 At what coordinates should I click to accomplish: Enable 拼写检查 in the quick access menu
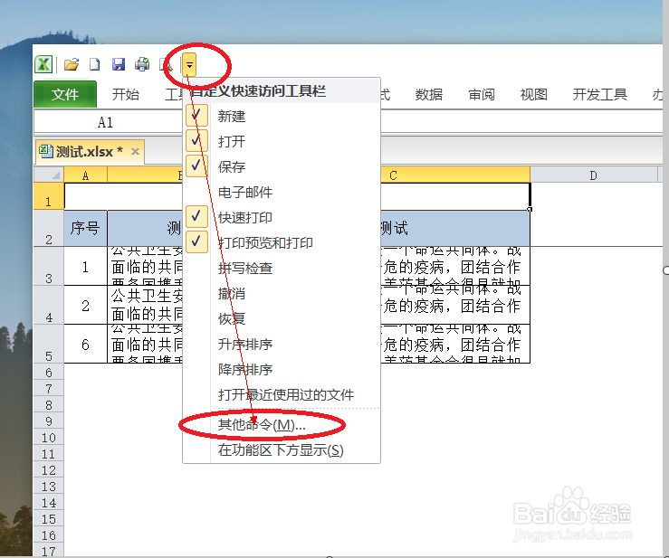tap(282, 268)
